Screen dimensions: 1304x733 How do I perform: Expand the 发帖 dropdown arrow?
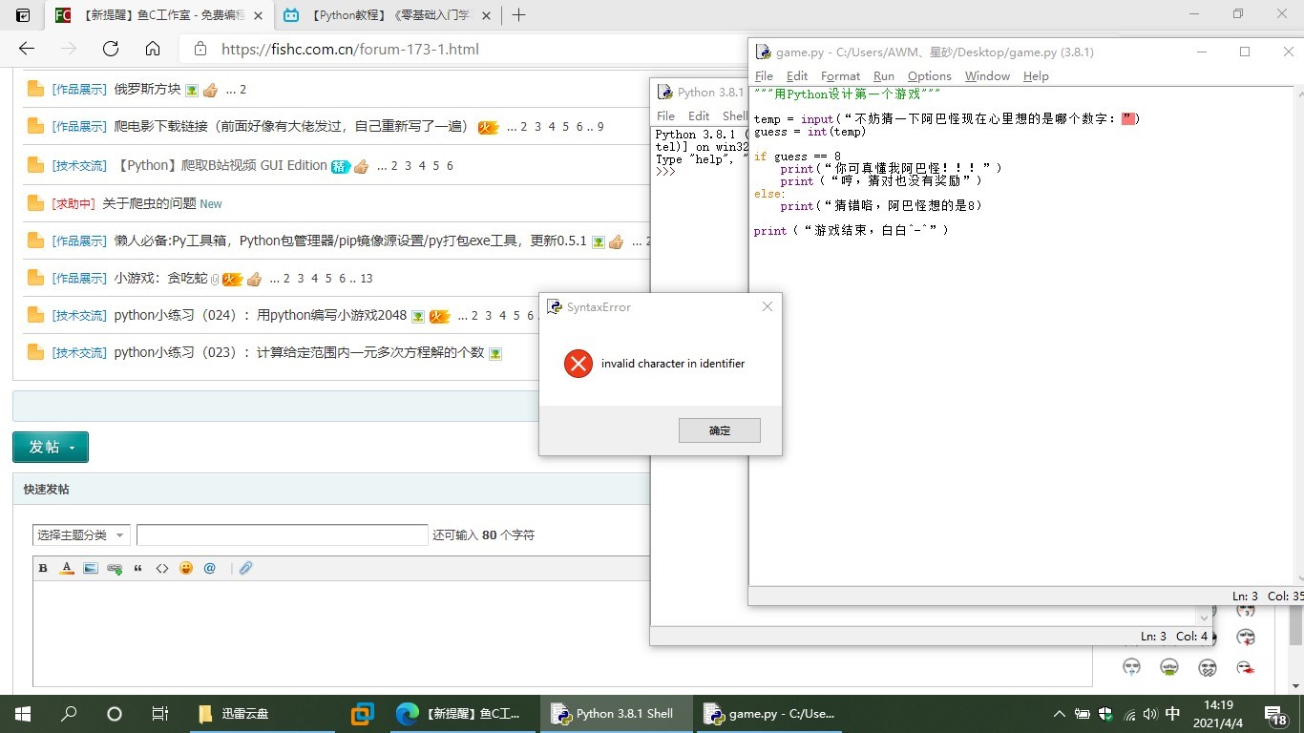tap(73, 448)
